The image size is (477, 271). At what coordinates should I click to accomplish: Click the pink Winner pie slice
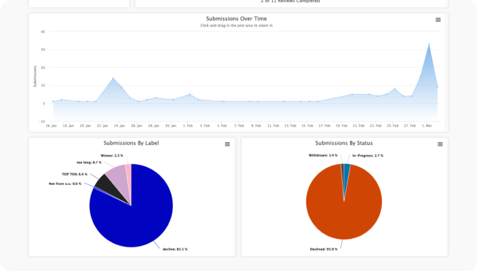tap(128, 168)
